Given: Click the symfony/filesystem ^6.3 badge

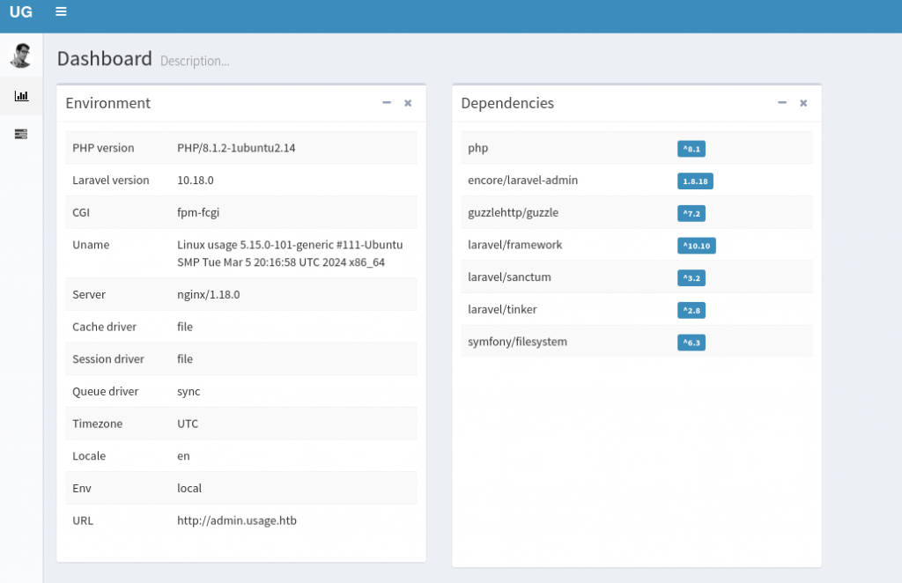Looking at the screenshot, I should pyautogui.click(x=691, y=343).
